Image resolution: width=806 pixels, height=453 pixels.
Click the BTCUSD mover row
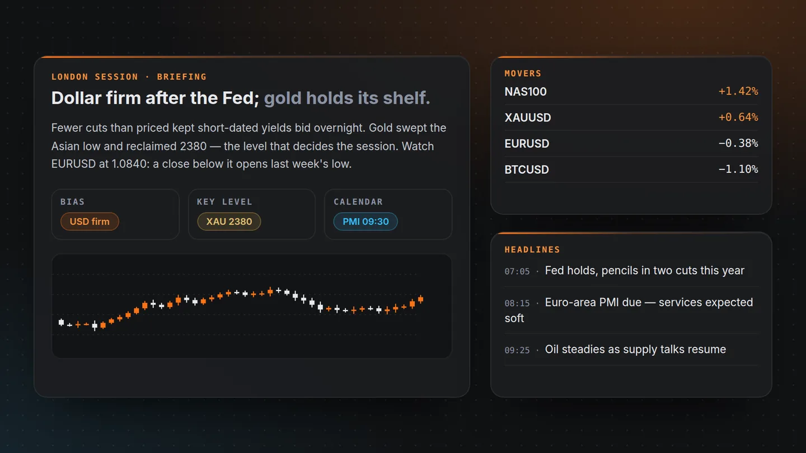click(x=631, y=169)
